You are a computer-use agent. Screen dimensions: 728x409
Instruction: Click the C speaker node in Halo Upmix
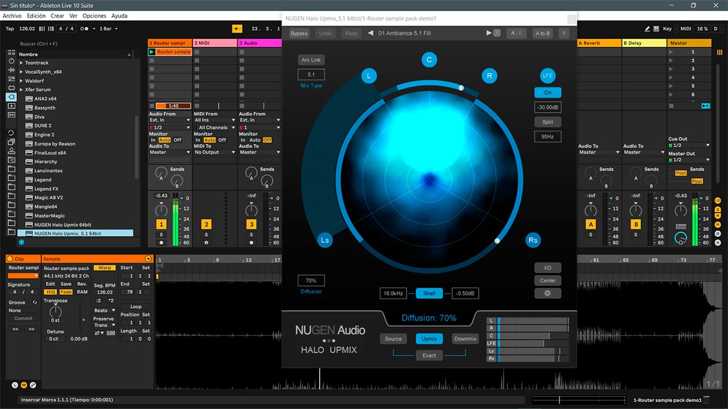pyautogui.click(x=429, y=59)
